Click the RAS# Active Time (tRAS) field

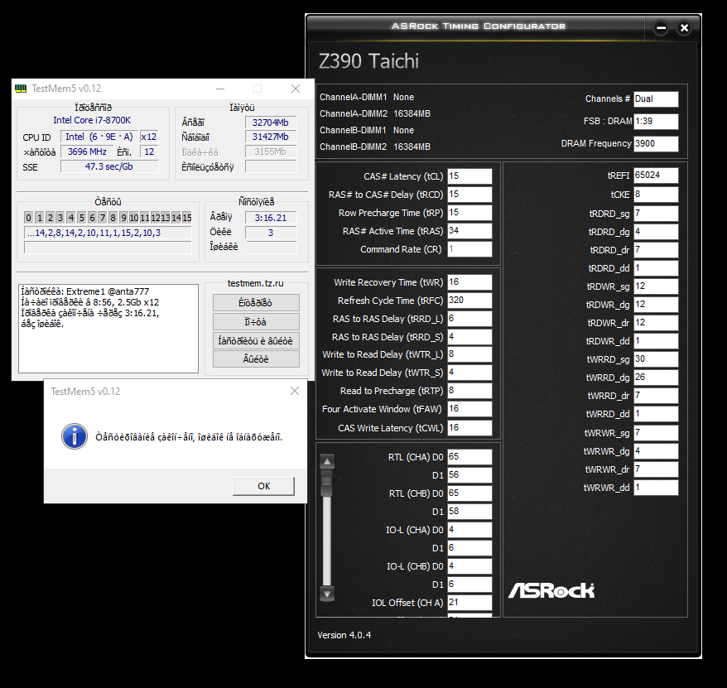469,231
